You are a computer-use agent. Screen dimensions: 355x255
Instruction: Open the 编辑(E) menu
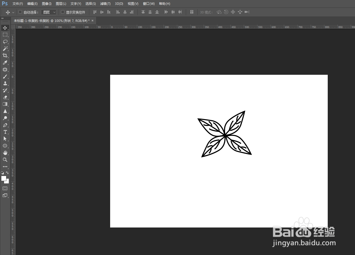[x=32, y=4]
